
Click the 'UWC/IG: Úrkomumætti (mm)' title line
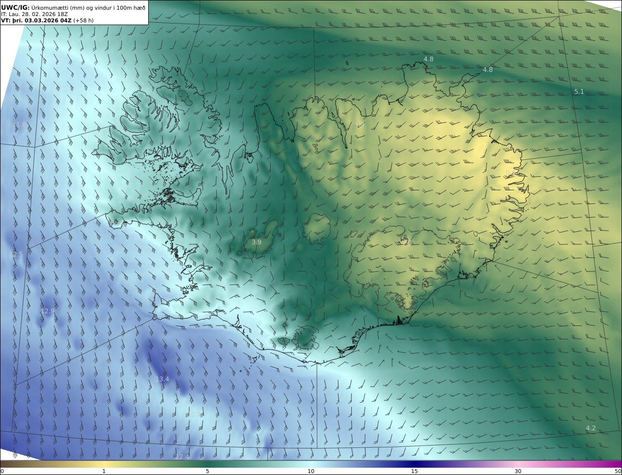(x=73, y=7)
